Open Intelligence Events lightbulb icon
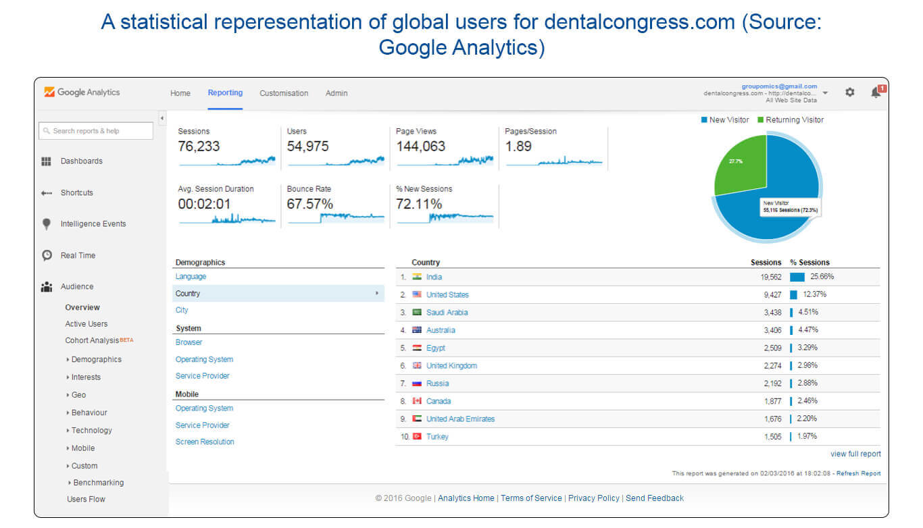The image size is (923, 528). (x=46, y=224)
